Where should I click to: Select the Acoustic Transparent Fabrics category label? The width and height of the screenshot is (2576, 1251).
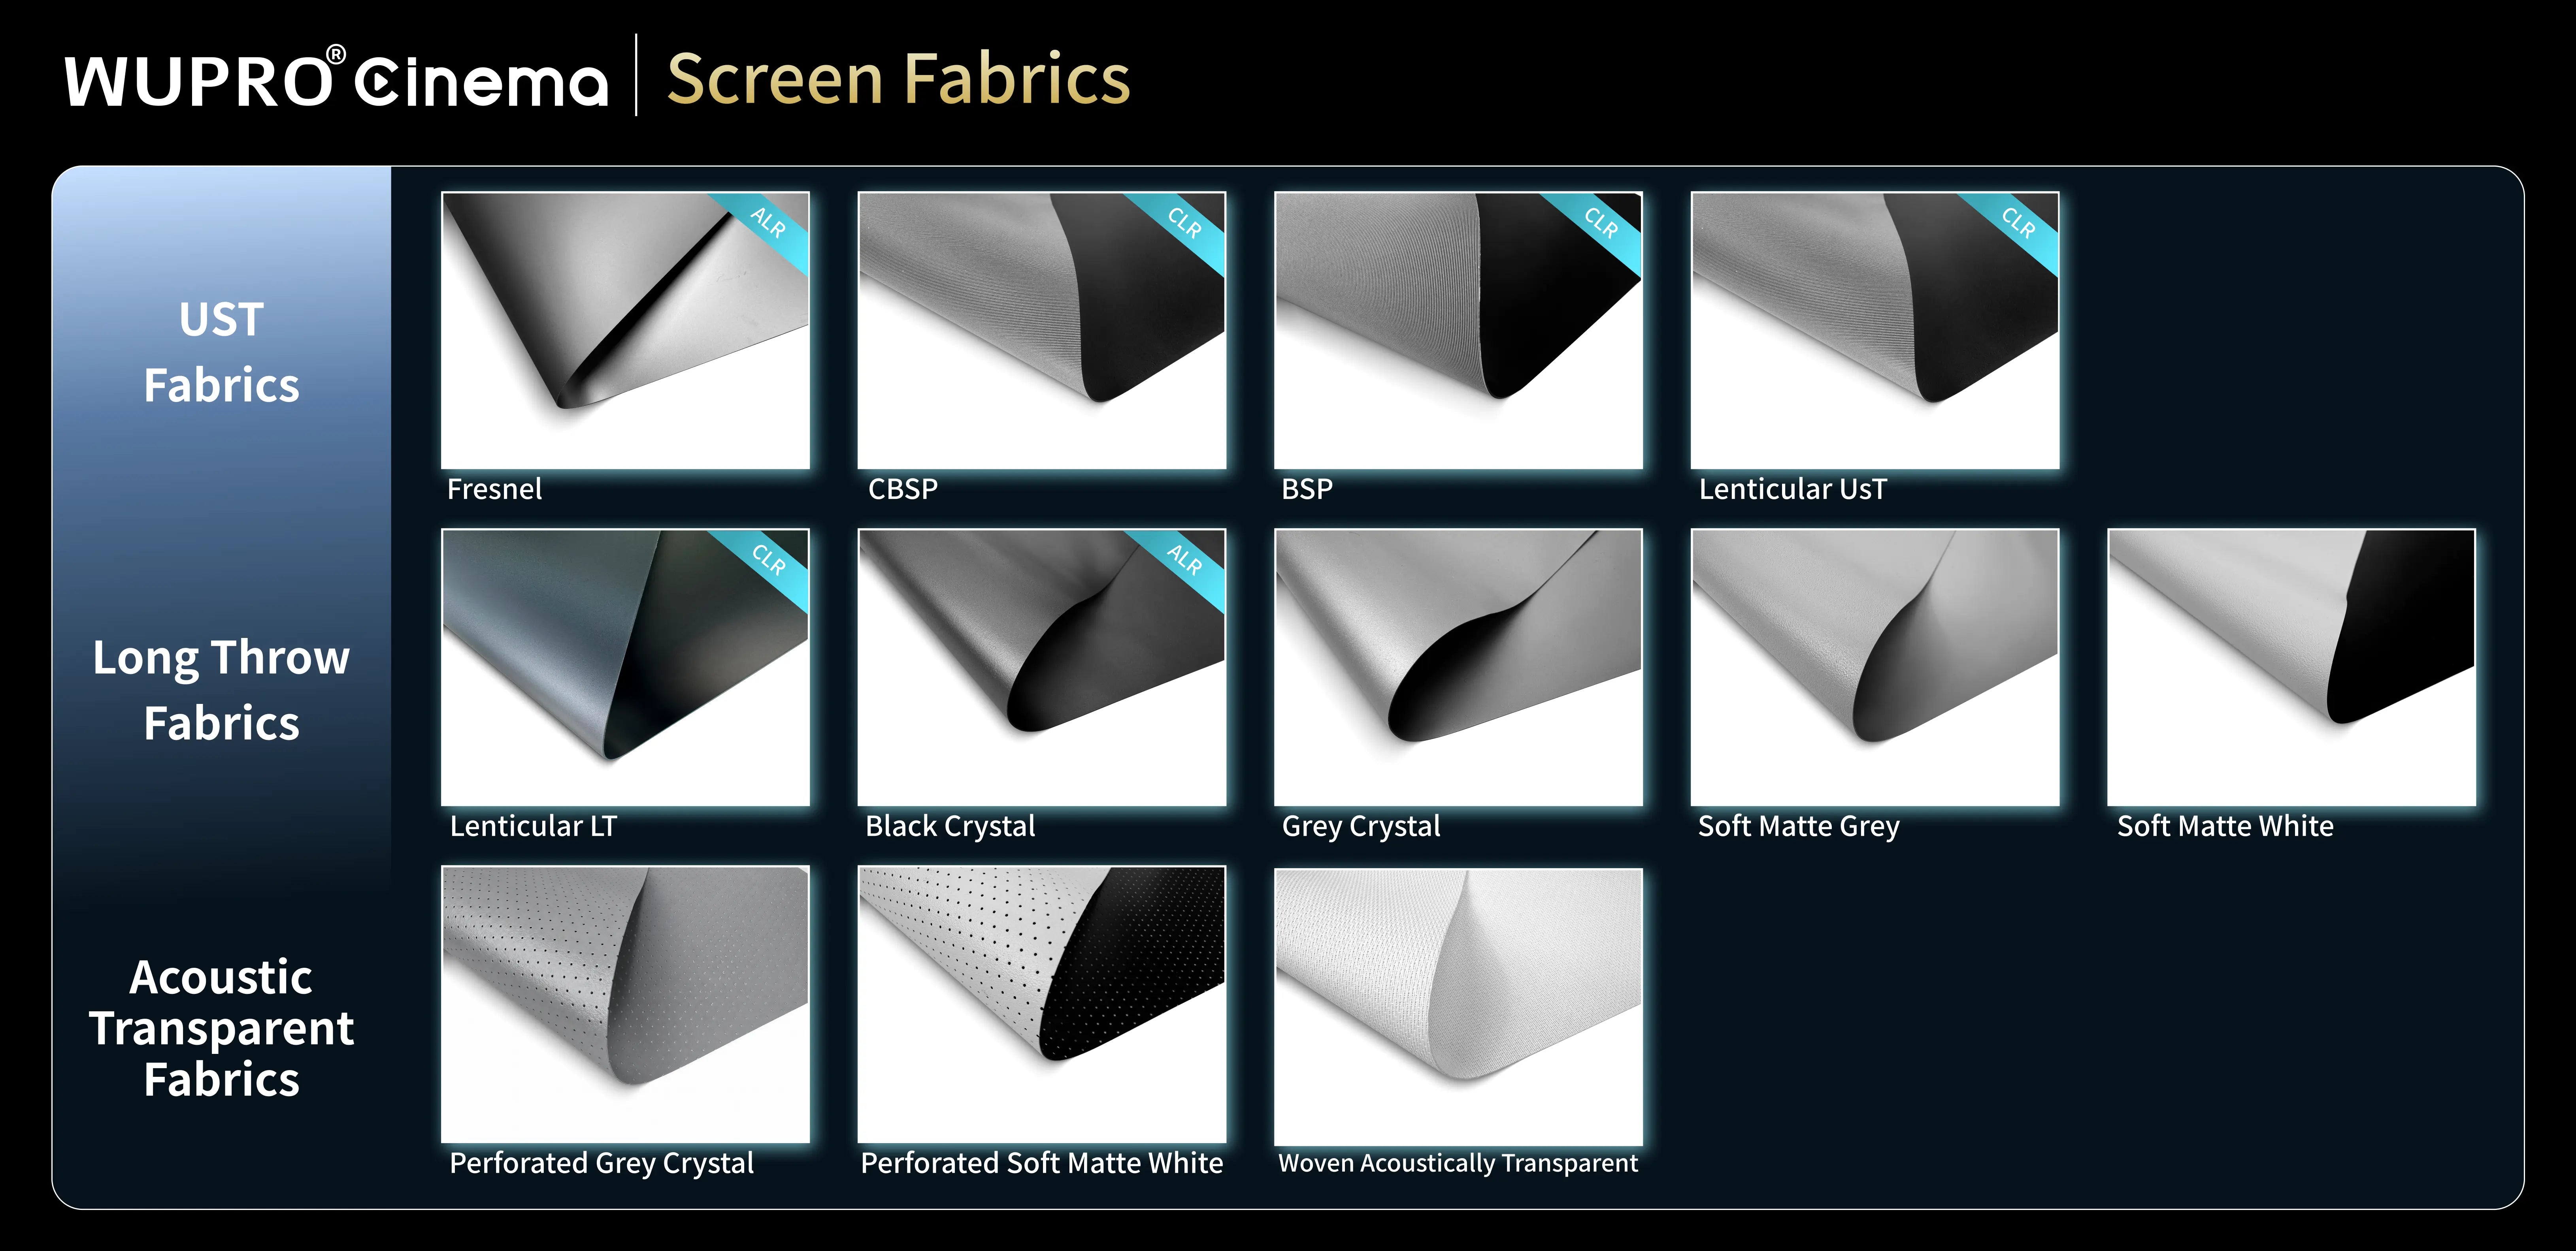(221, 1028)
